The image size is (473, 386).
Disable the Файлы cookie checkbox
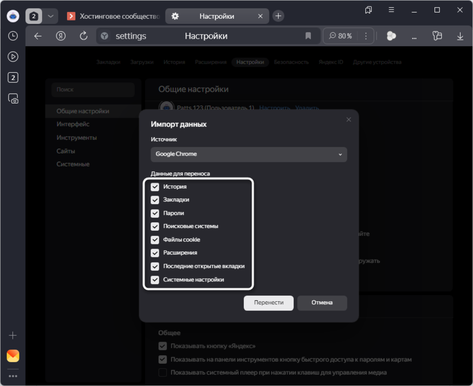[x=155, y=239]
